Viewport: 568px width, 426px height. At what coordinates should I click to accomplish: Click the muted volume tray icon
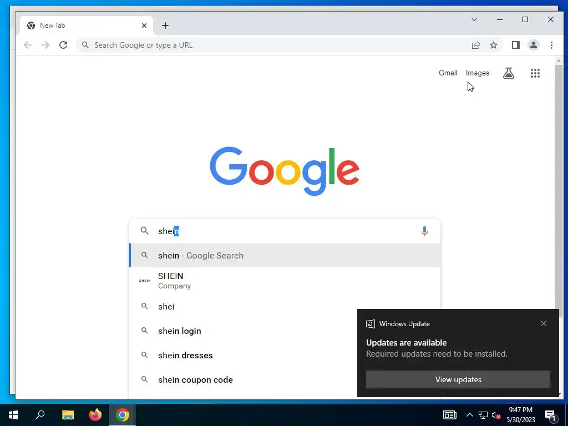point(496,415)
